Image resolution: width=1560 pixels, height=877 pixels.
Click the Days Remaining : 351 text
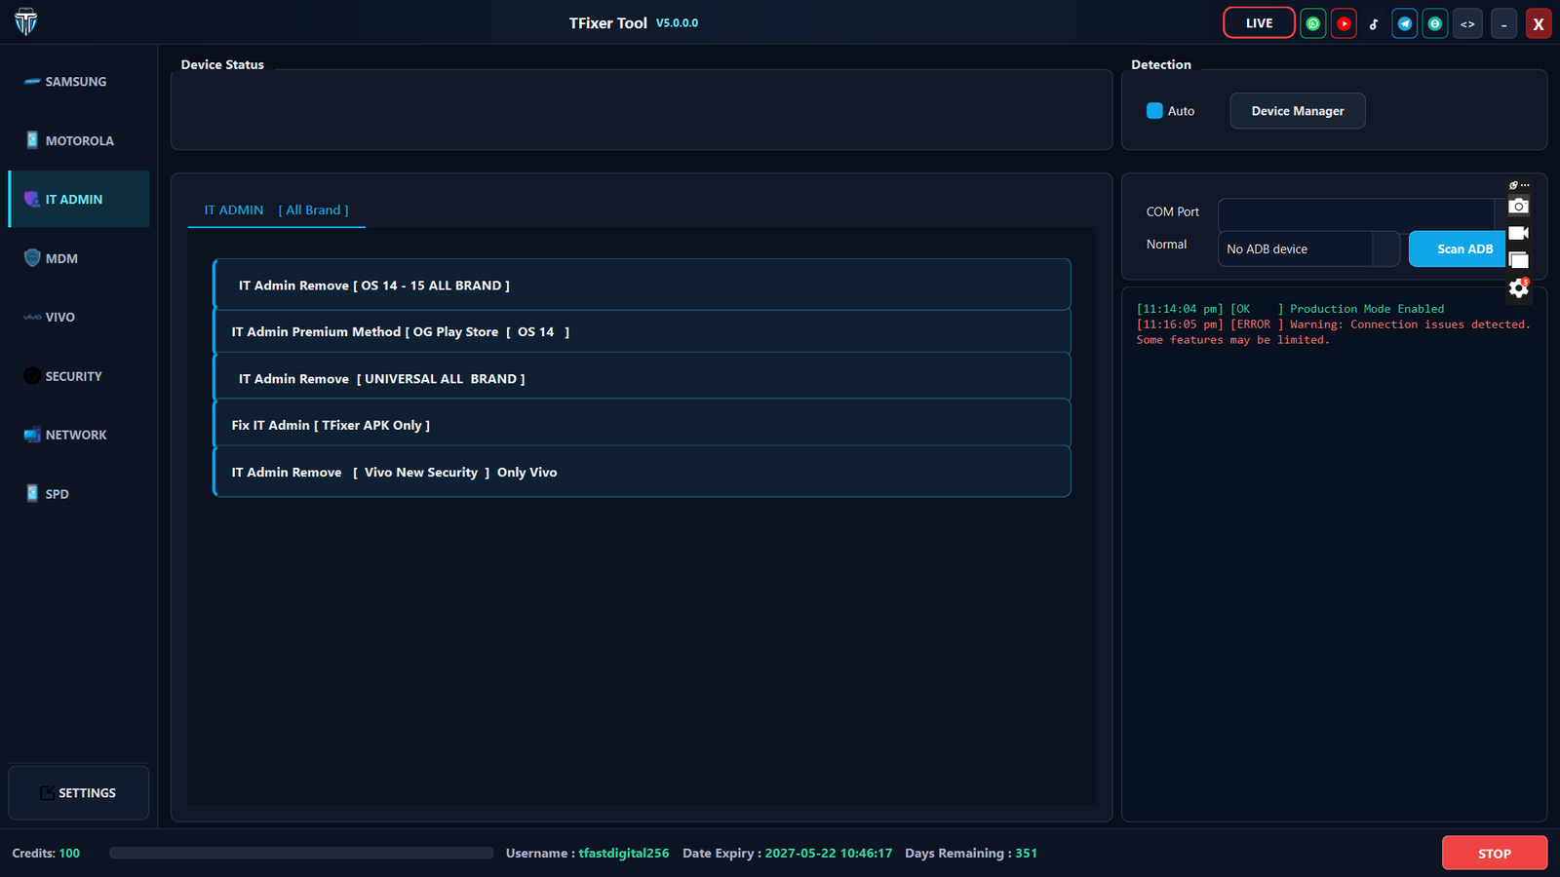tap(971, 853)
